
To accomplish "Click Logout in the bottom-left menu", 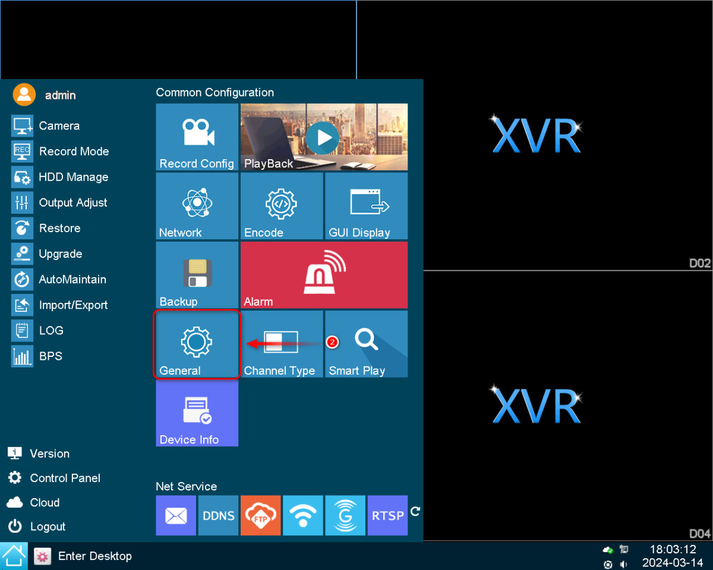I will tap(48, 527).
